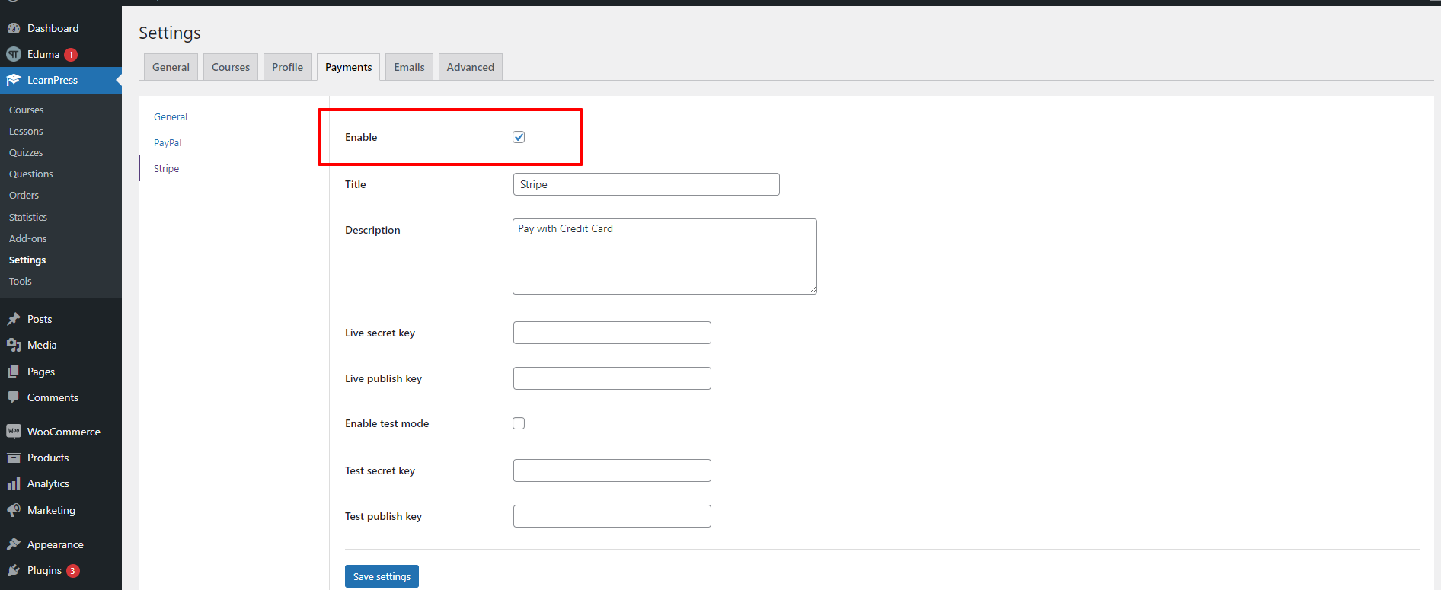
Task: Open Media in the sidebar
Action: (61, 345)
